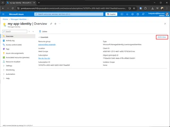Image resolution: width=170 pixels, height=127 pixels.
Task: Click the browser address bar URL
Action: (73, 8)
